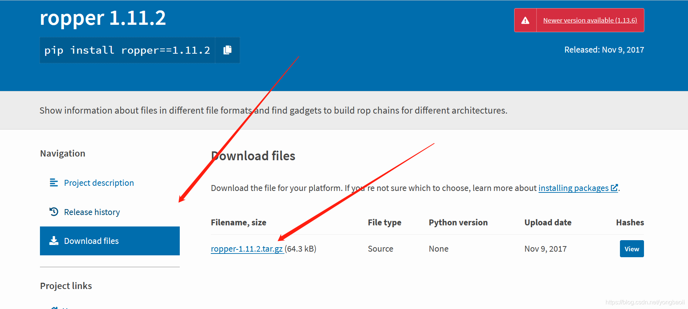Select the Download files navigation tab

pyautogui.click(x=110, y=241)
